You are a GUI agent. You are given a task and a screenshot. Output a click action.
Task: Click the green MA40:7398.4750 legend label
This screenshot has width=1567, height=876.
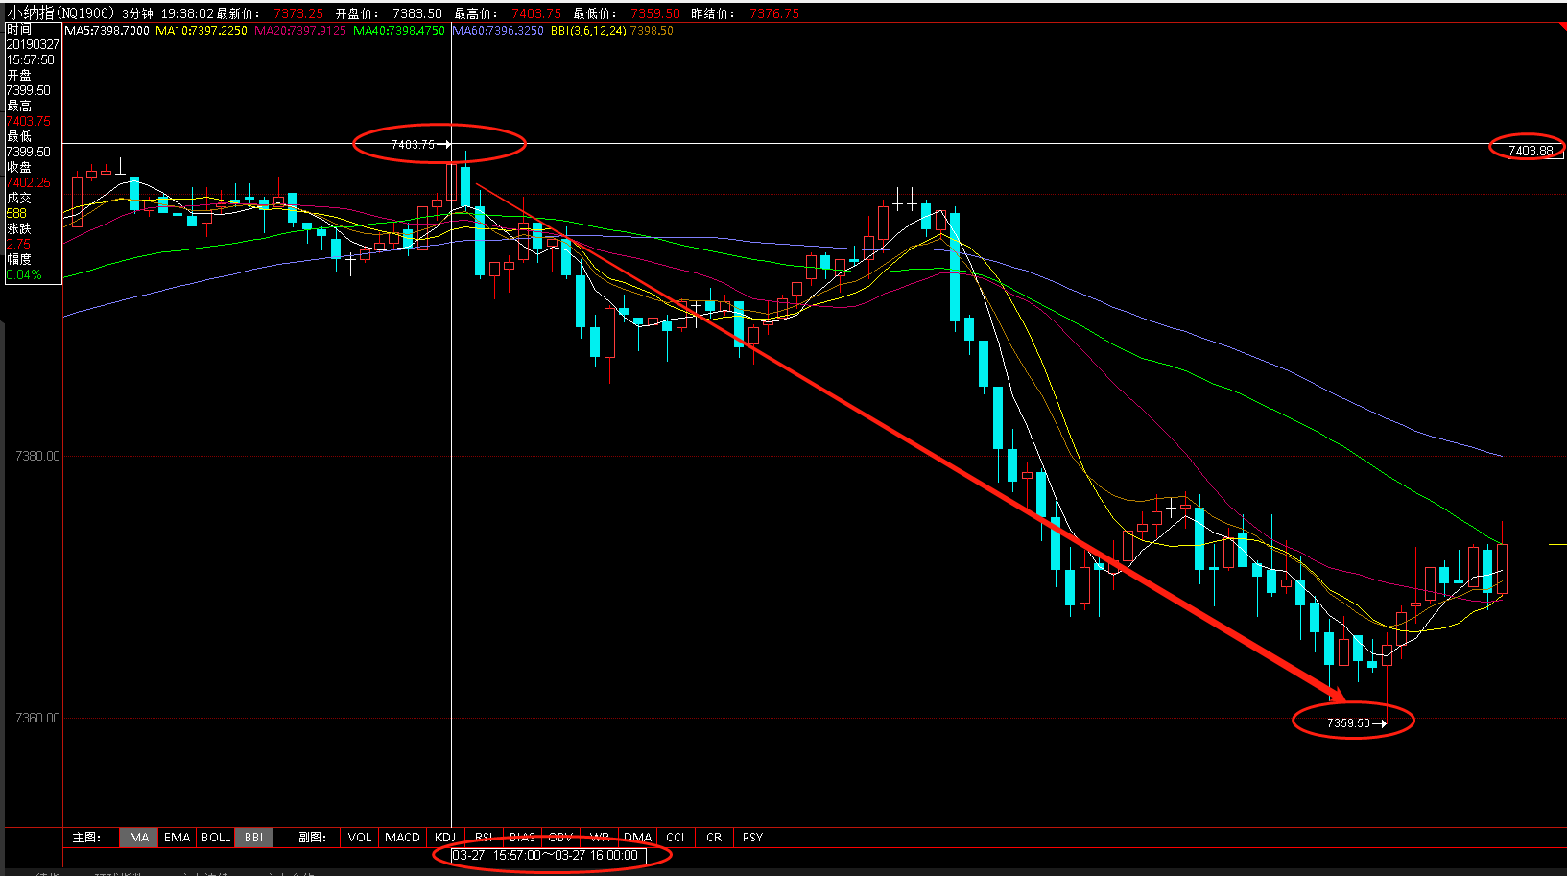tap(399, 31)
